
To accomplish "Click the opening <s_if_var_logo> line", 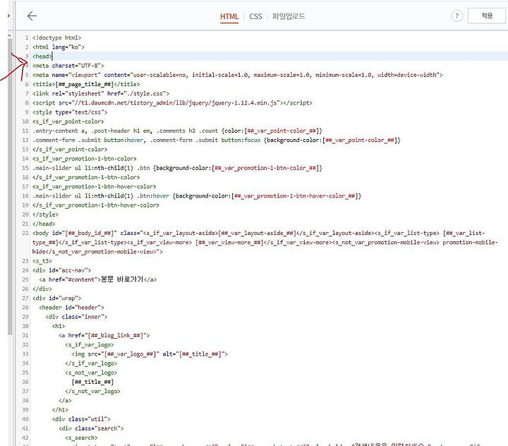I will pos(89,345).
